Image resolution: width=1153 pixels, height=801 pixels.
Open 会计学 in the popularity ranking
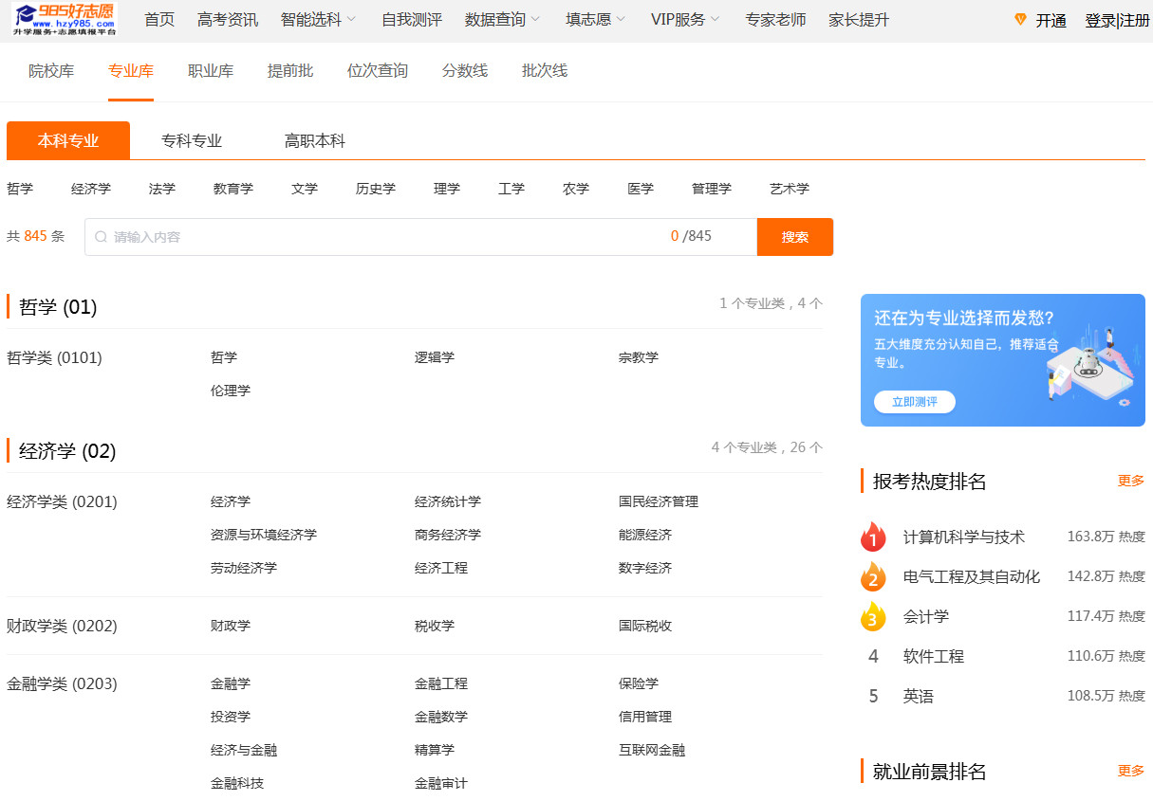tap(926, 616)
